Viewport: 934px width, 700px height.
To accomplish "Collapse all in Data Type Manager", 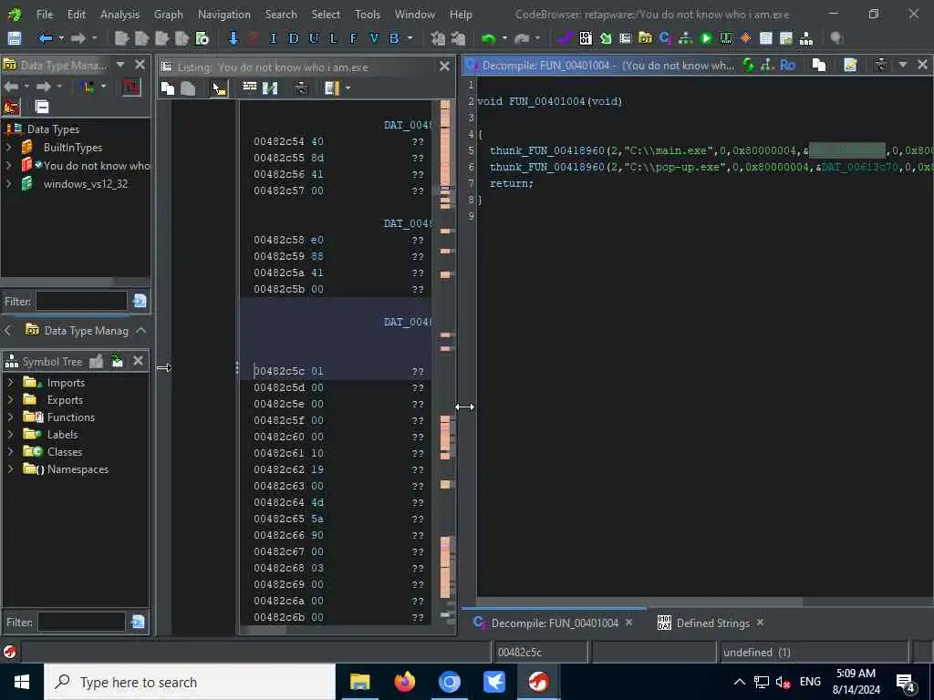I will click(x=42, y=108).
